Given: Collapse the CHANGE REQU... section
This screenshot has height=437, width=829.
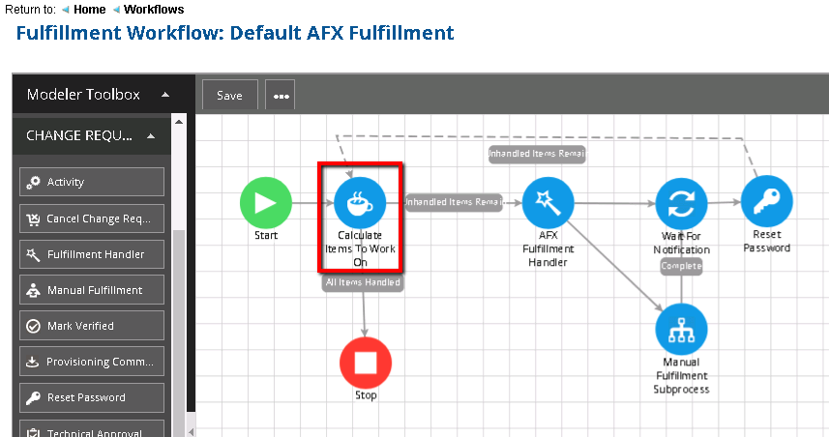Looking at the screenshot, I should point(151,136).
